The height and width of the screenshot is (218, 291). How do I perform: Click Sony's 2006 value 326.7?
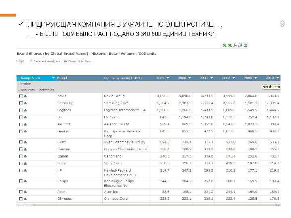(186, 163)
